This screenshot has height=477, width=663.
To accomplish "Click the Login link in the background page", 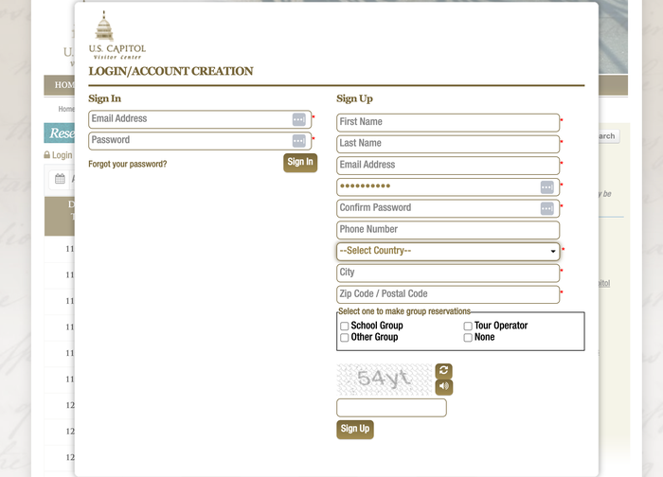I will tap(62, 155).
